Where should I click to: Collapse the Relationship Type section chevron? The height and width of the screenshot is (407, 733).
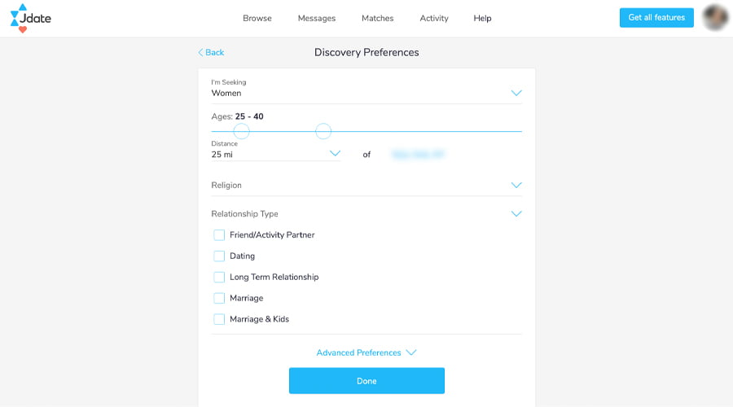516,213
